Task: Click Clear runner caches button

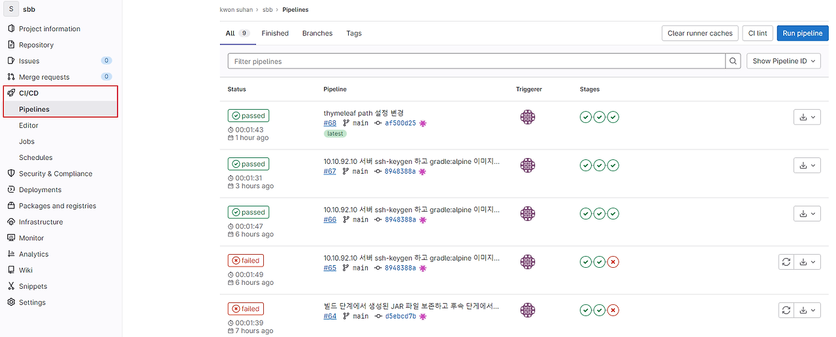Action: click(x=700, y=33)
